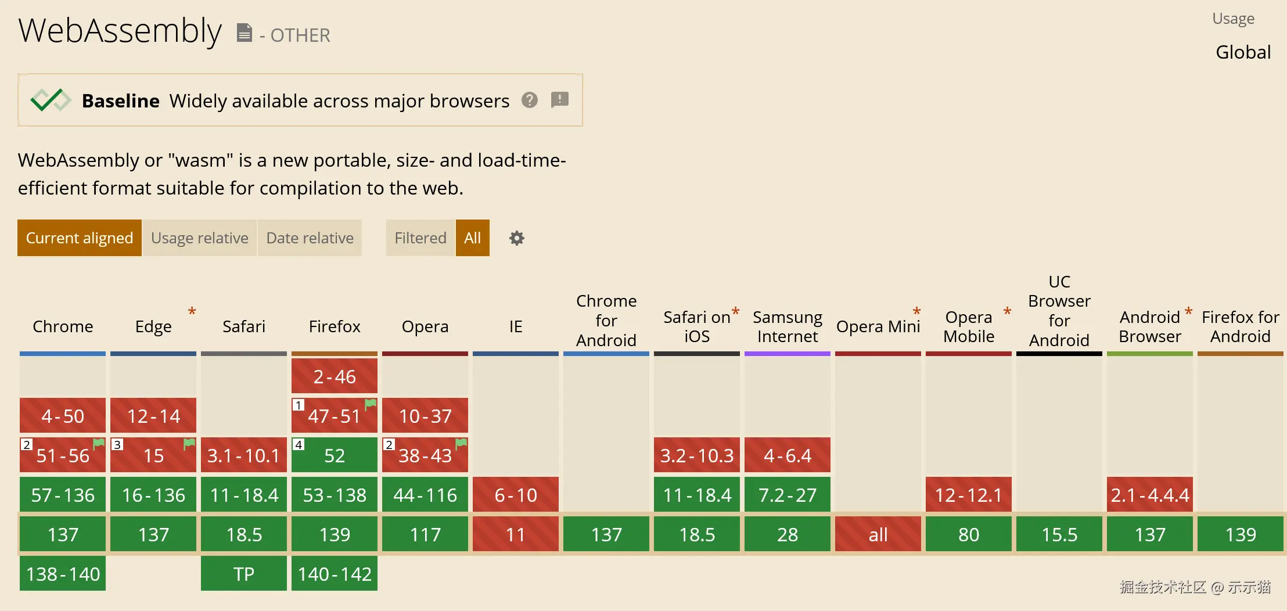This screenshot has width=1287, height=611.
Task: Click the Global usage label
Action: click(1243, 52)
